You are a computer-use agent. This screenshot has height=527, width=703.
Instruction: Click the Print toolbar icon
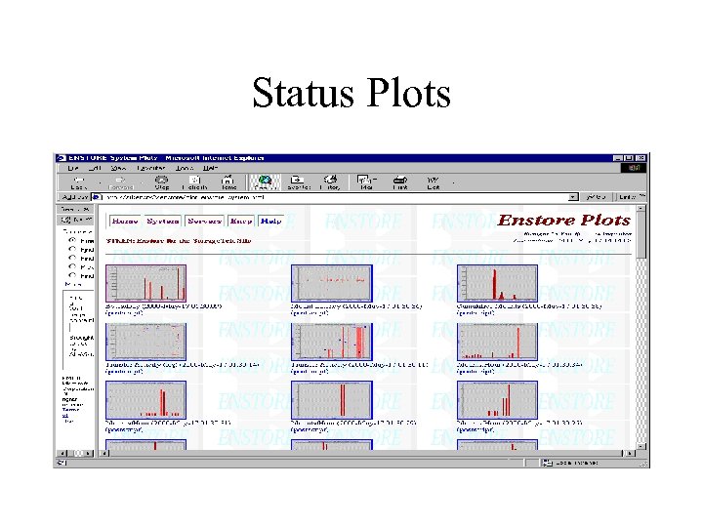[399, 182]
